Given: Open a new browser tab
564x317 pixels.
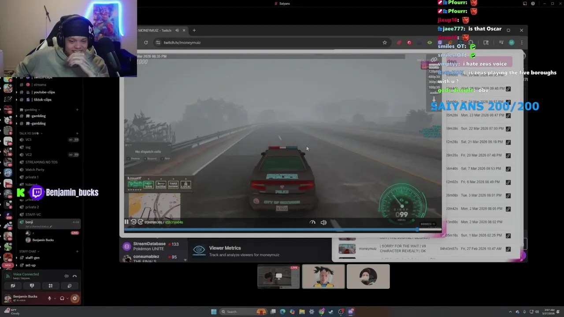Looking at the screenshot, I should 194,30.
